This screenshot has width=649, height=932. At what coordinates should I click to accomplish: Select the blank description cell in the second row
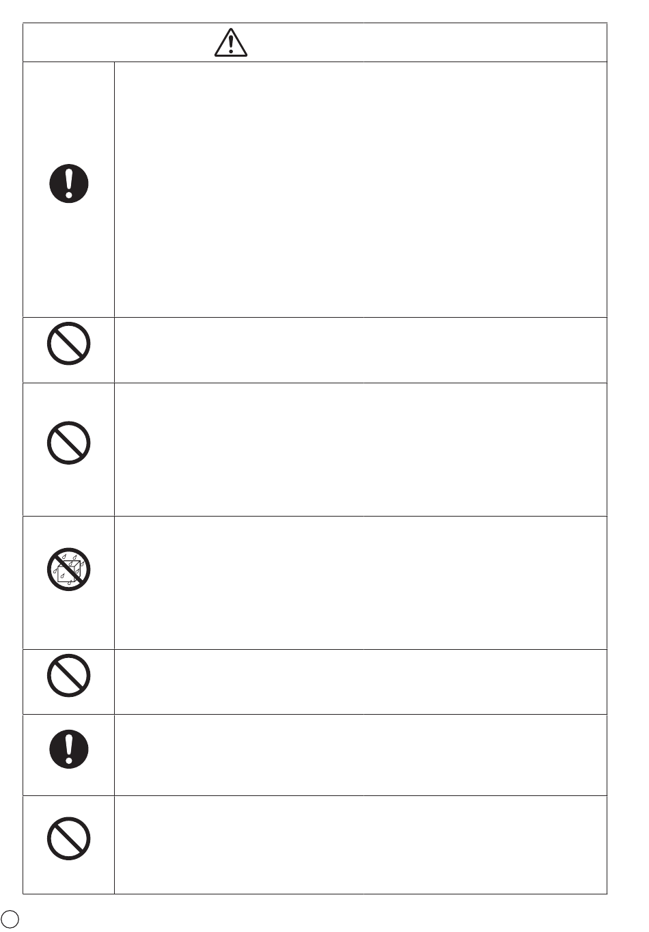360,350
